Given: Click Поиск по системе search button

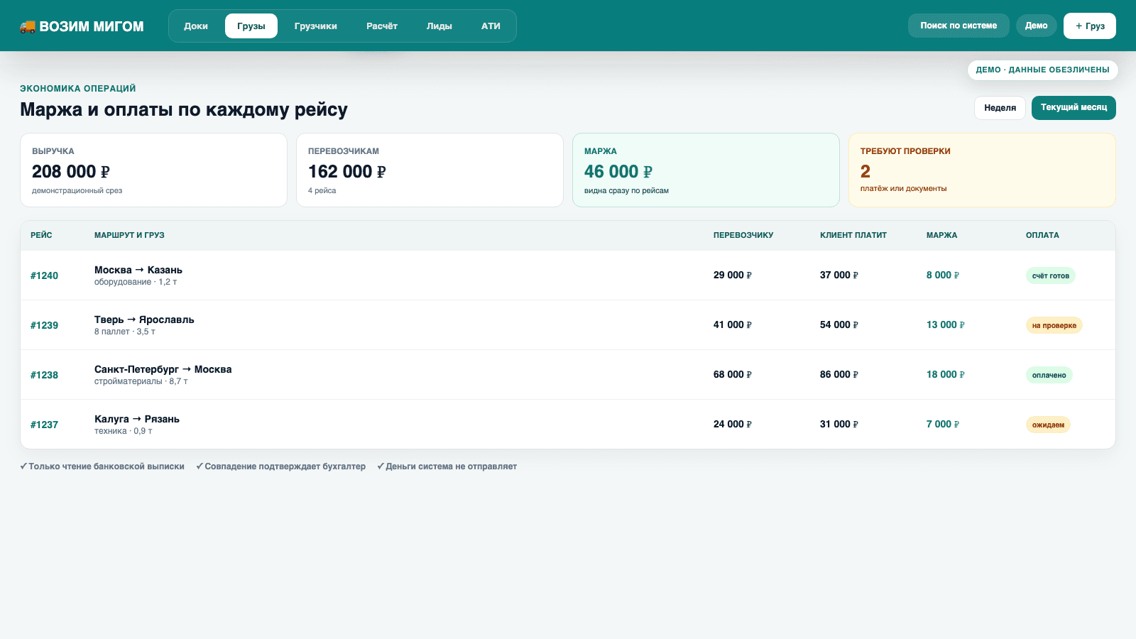Looking at the screenshot, I should (958, 26).
